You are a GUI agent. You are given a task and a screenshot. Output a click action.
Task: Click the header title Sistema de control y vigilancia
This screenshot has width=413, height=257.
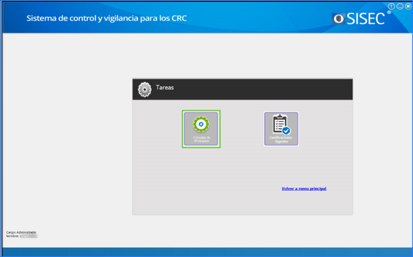tap(107, 18)
